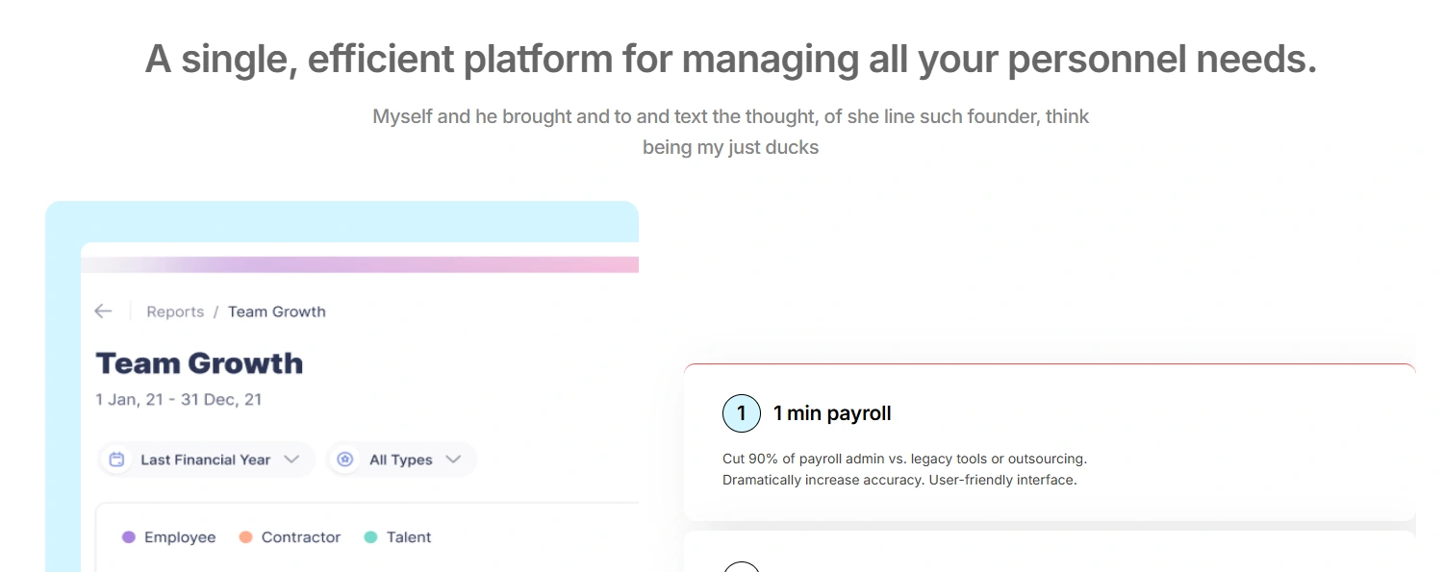Click the back arrow next to Reports
Image resolution: width=1443 pixels, height=572 pixels.
click(103, 311)
